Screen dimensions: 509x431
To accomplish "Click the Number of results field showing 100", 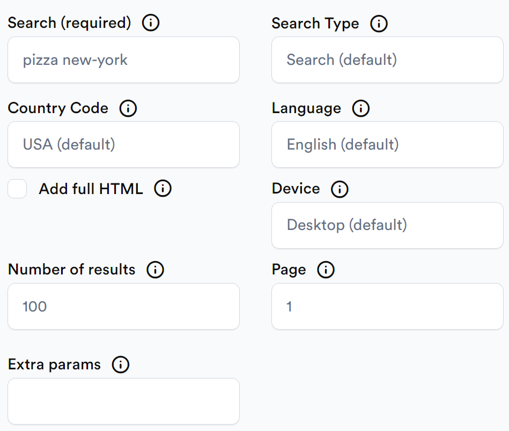I will [x=123, y=306].
